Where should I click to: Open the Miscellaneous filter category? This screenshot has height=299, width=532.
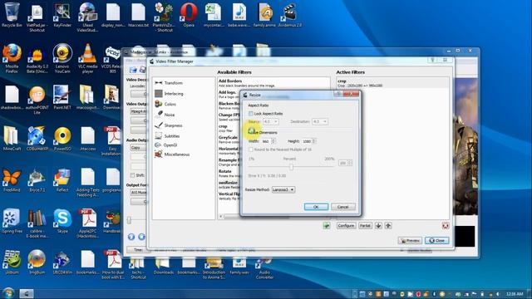172,154
